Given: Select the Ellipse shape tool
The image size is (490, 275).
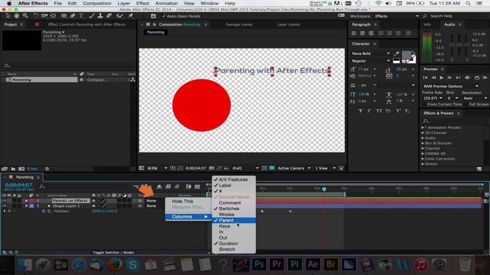Looking at the screenshot, I should point(64,16).
